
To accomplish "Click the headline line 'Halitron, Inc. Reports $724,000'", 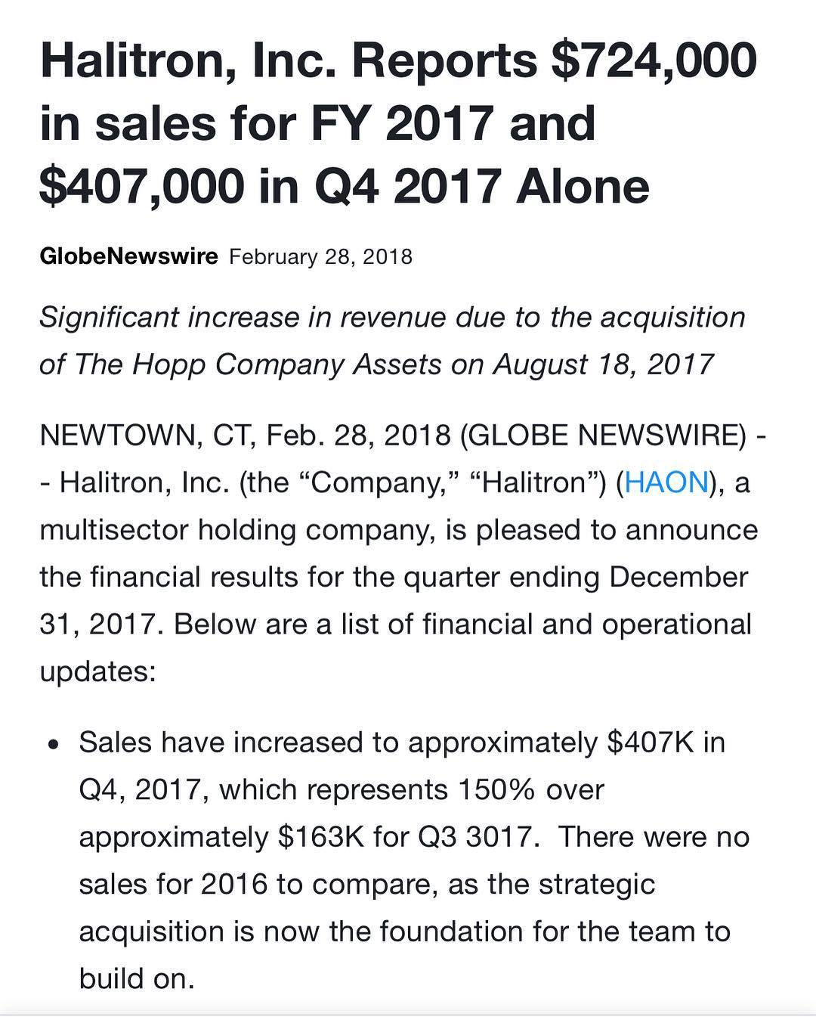I will coord(397,60).
